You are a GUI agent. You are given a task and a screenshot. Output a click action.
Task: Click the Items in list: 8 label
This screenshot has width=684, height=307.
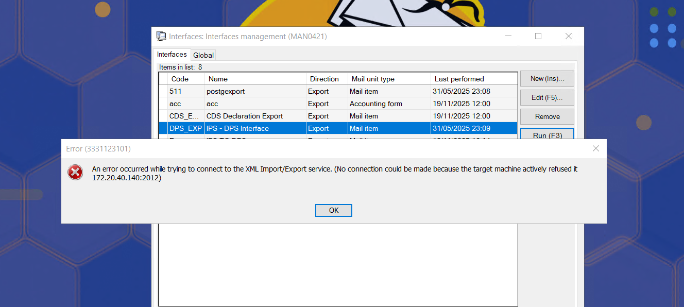(x=180, y=67)
